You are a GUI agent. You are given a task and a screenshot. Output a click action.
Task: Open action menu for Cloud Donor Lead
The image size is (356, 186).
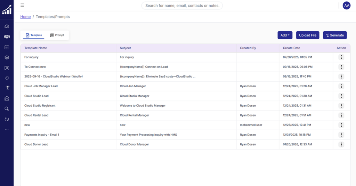pos(341,145)
